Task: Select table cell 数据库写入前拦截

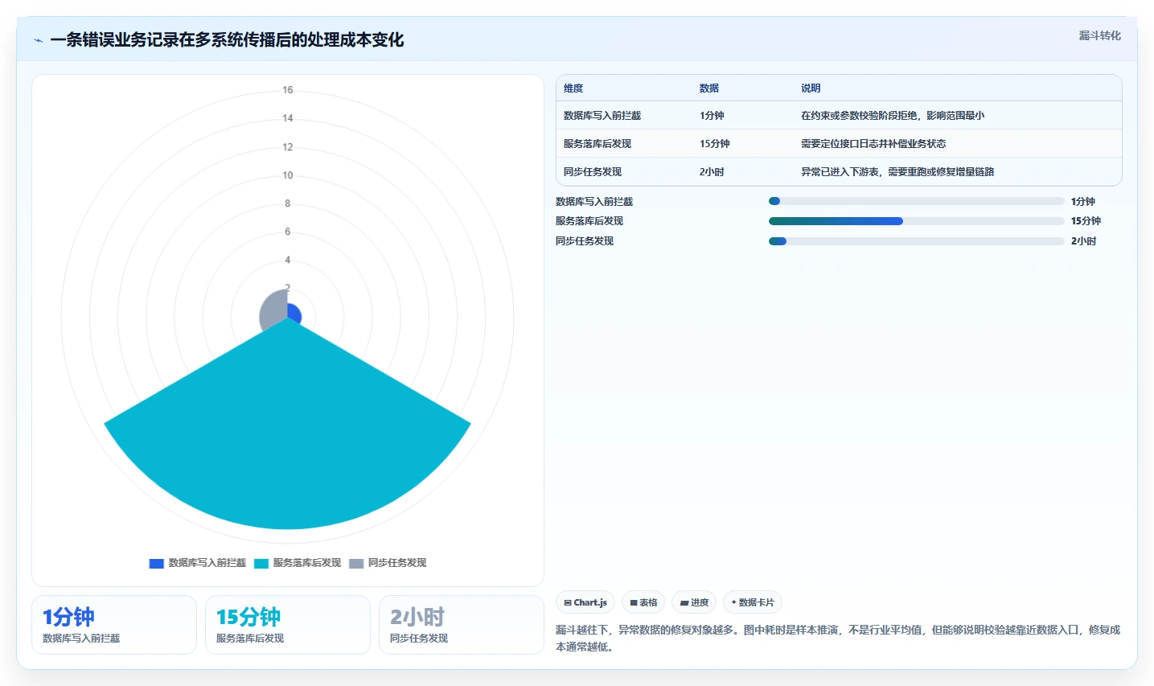Action: tap(602, 116)
